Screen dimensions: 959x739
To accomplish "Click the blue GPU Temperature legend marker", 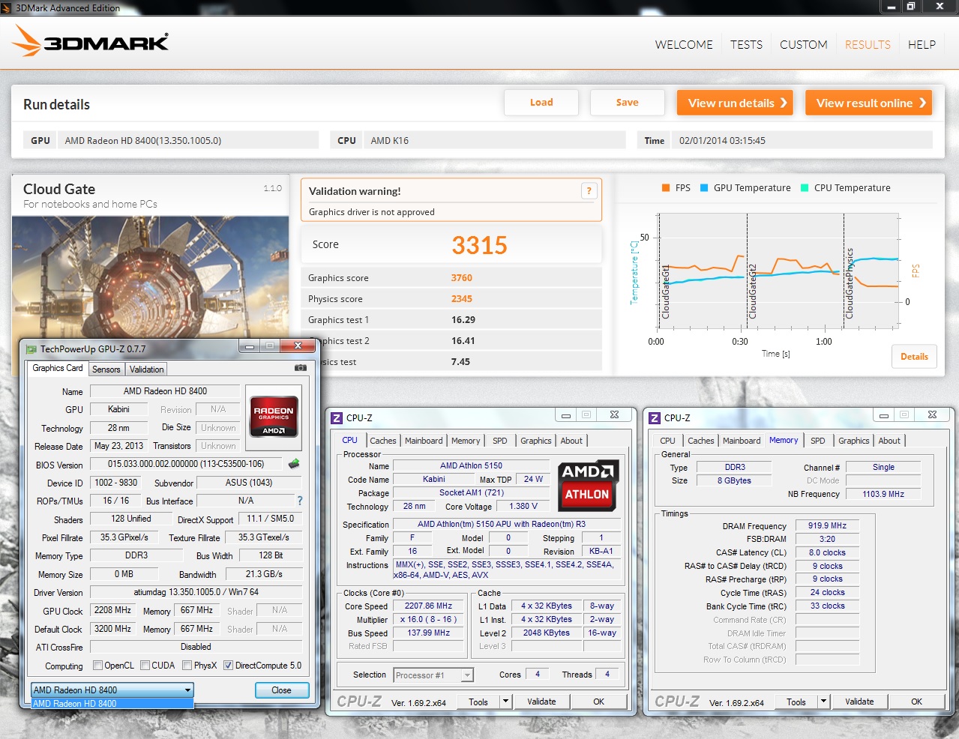I will (x=704, y=188).
